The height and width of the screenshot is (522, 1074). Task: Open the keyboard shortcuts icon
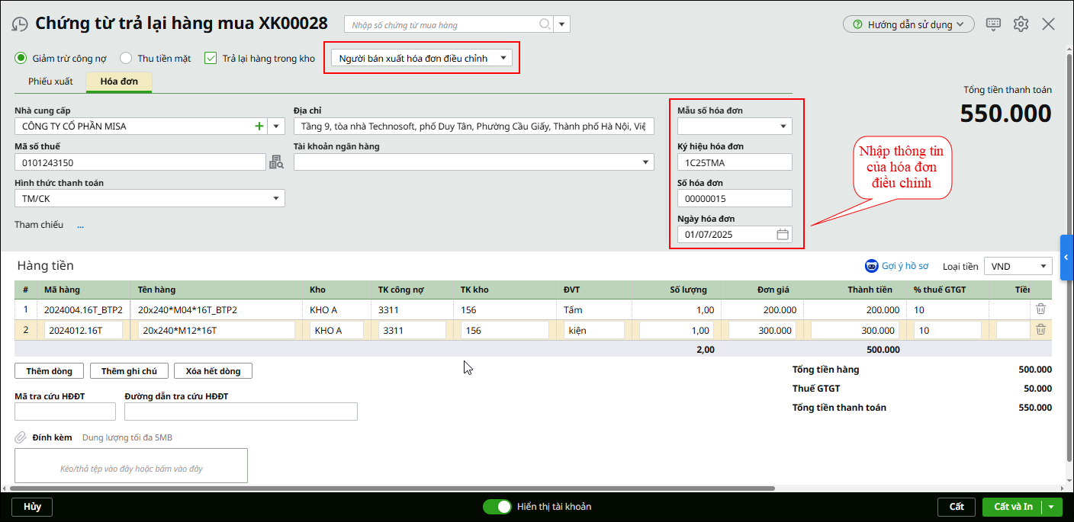993,24
